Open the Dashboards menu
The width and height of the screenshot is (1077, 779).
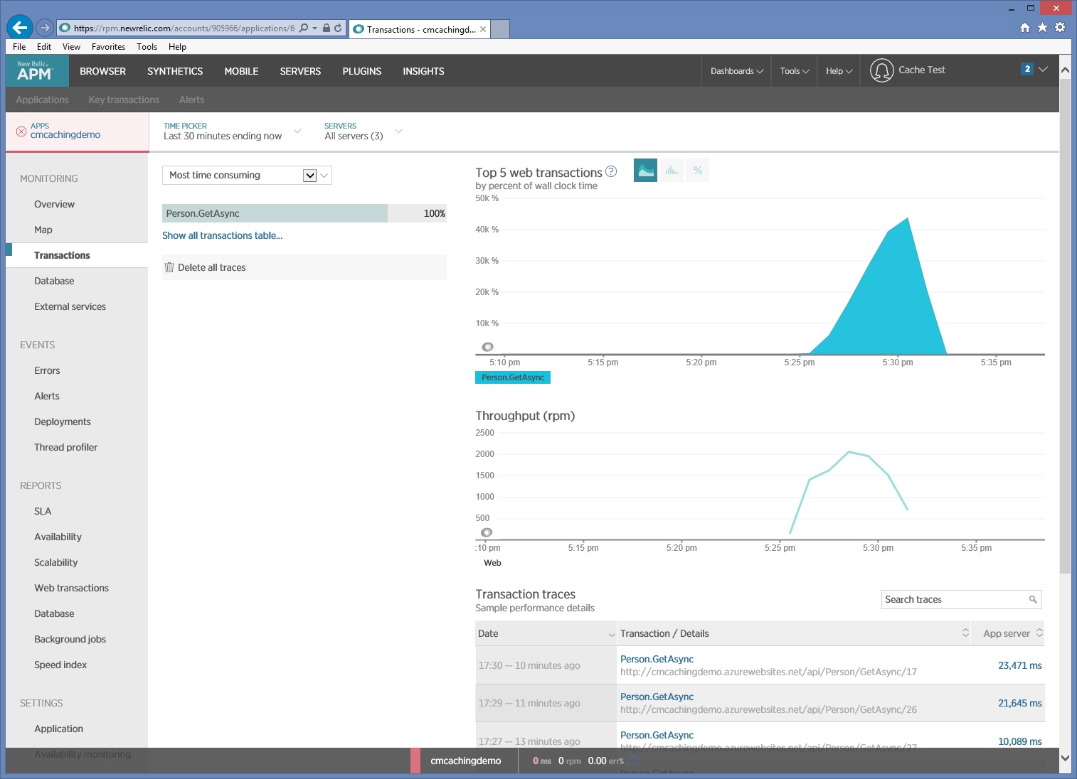pyautogui.click(x=736, y=71)
